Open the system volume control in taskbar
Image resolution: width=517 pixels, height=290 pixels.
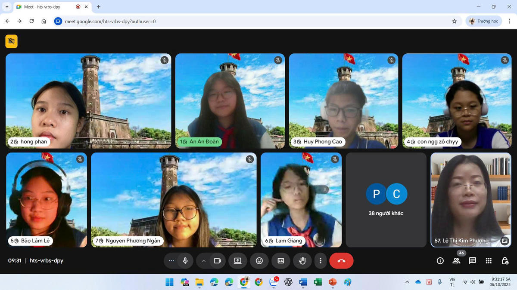pyautogui.click(x=473, y=282)
